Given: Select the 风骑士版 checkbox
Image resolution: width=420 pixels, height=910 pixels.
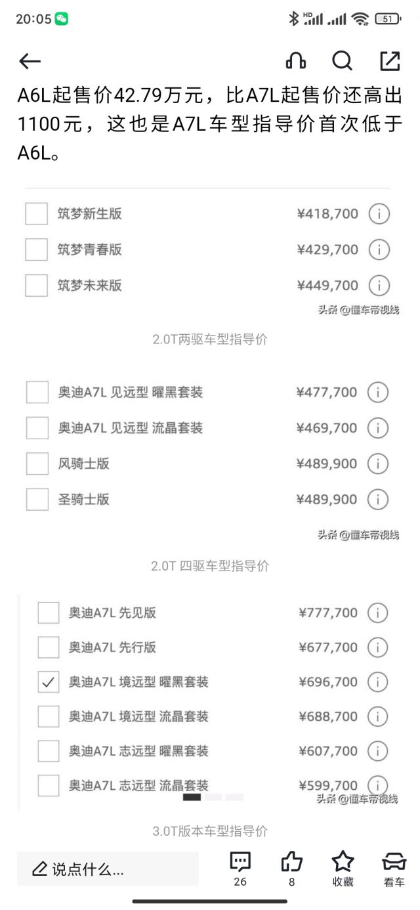Looking at the screenshot, I should coord(35,464).
